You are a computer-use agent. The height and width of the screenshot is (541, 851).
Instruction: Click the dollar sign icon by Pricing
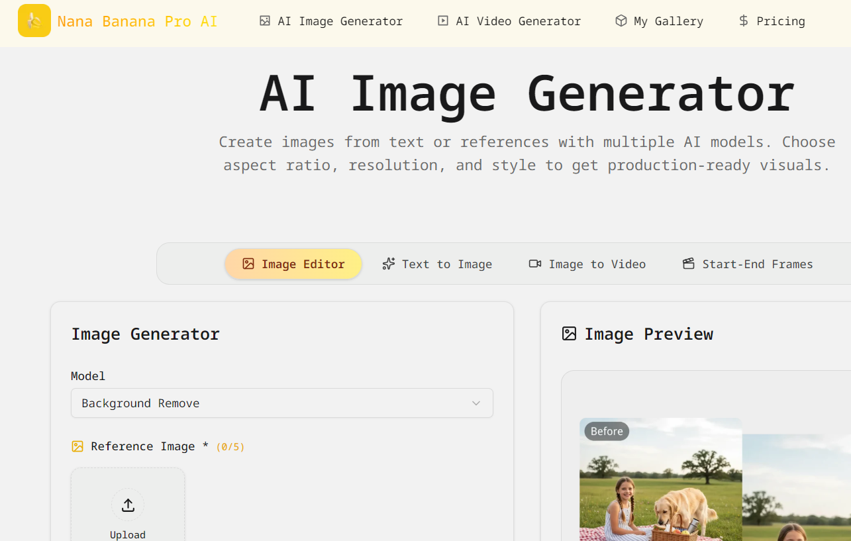click(x=744, y=21)
